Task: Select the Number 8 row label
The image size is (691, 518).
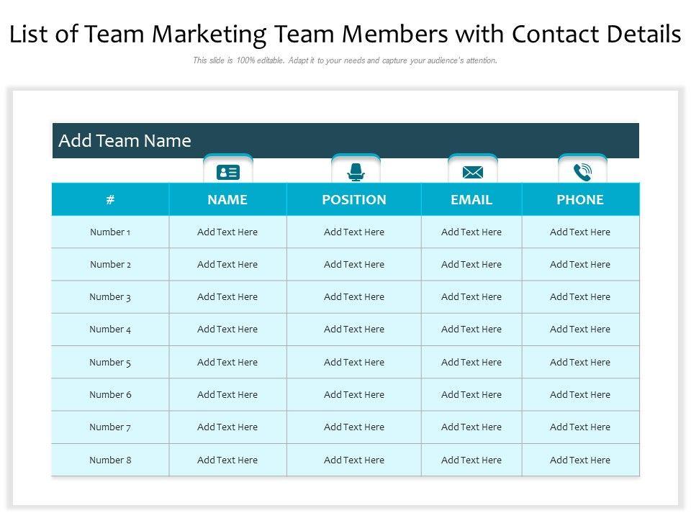Action: [x=110, y=460]
